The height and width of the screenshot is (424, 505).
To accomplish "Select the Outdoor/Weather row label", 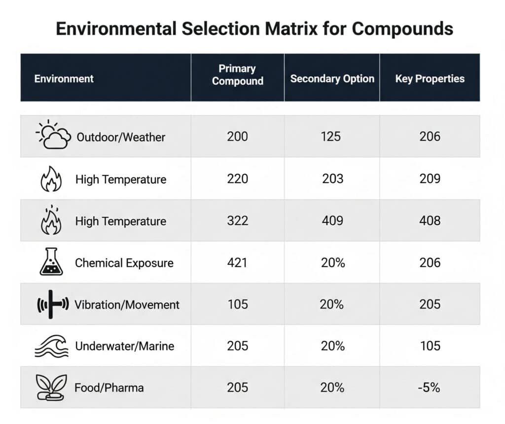I will (x=121, y=137).
